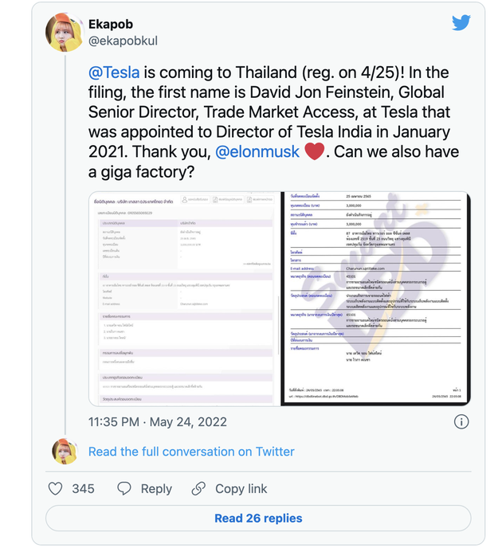The width and height of the screenshot is (502, 552).
Task: Read the full conversation on Twitter
Action: point(191,452)
